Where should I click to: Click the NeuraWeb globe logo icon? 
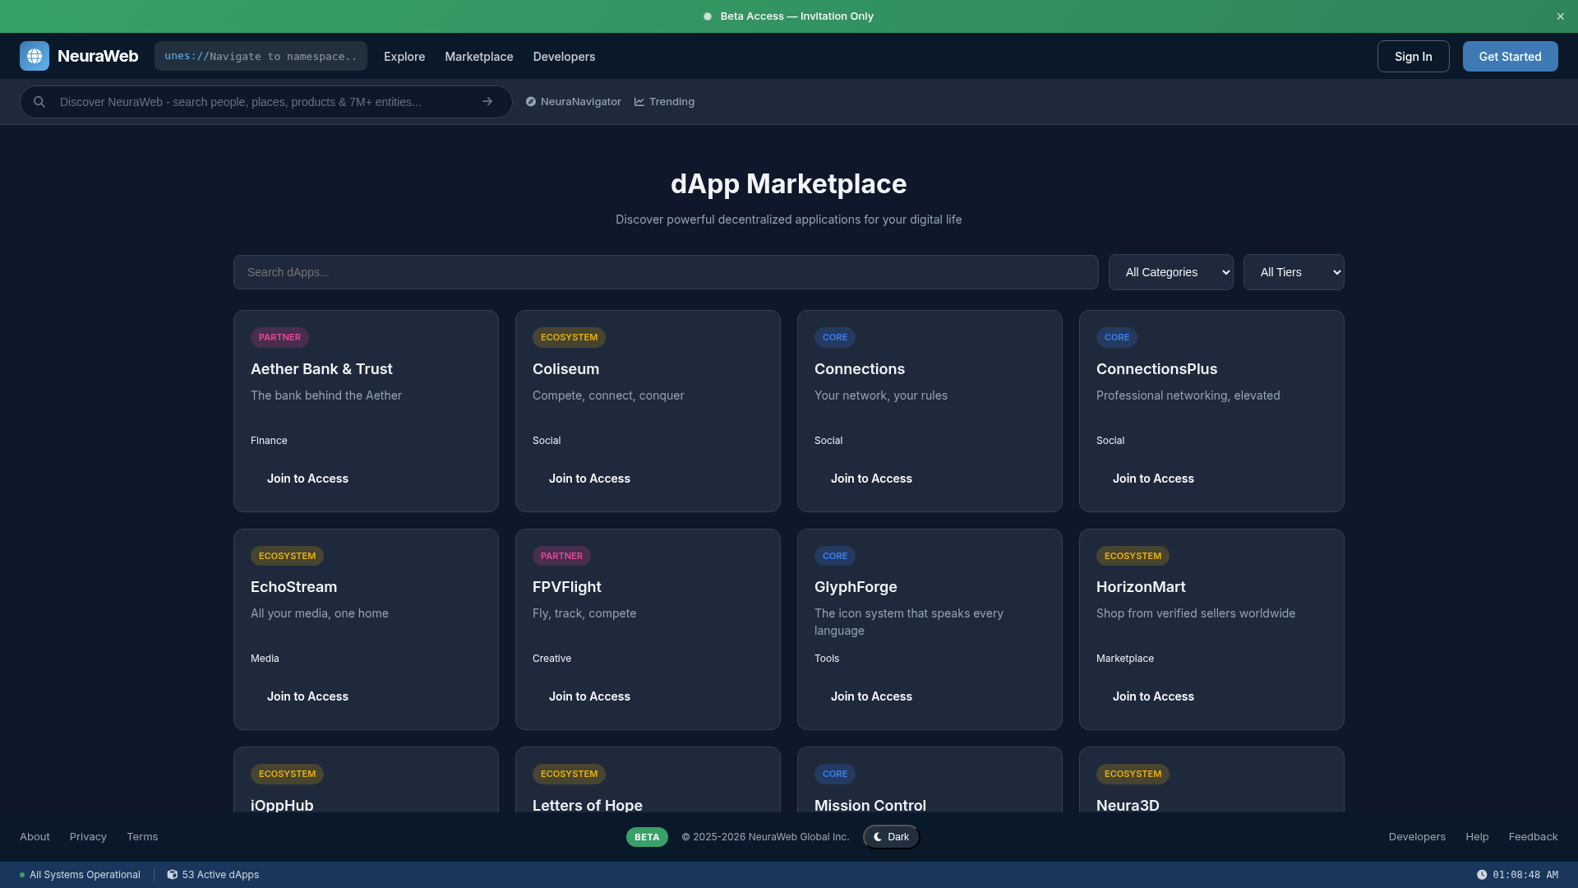(35, 56)
